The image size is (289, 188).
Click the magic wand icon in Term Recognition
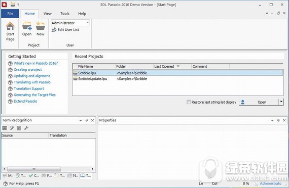click(x=12, y=128)
